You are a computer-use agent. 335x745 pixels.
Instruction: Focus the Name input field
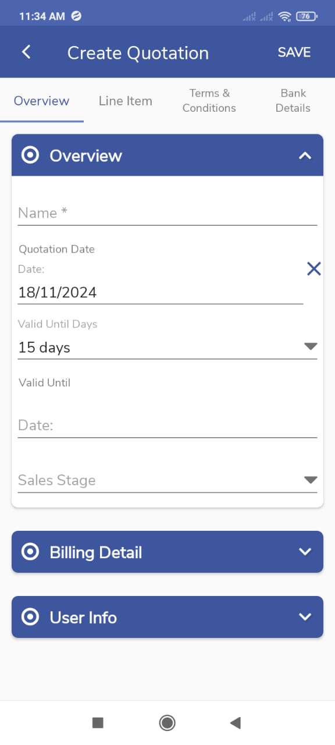click(x=167, y=213)
